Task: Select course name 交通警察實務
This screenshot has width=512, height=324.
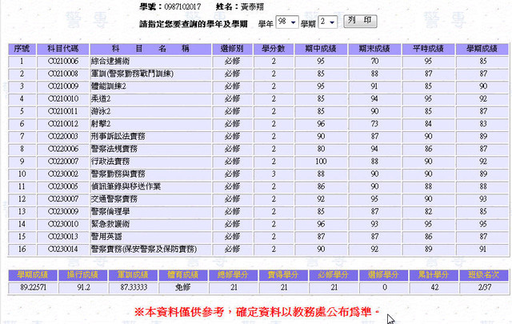Action: (x=114, y=199)
